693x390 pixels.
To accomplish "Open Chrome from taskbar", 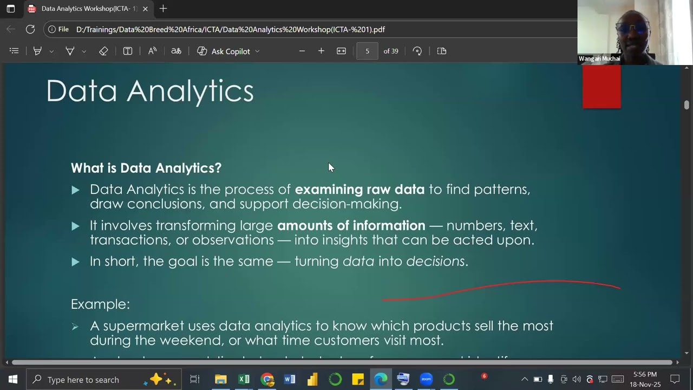I will point(267,379).
